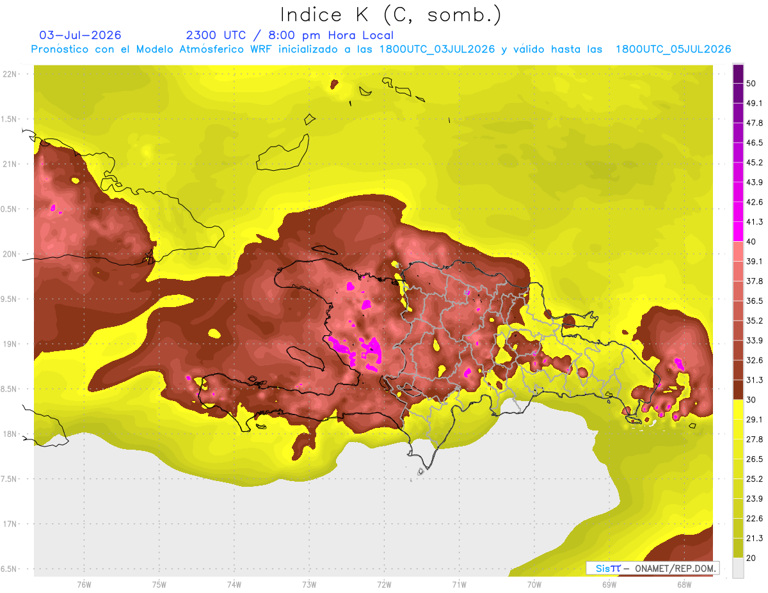Select the '69W' longitude label
Screen dimensions: 768x593
609,585
